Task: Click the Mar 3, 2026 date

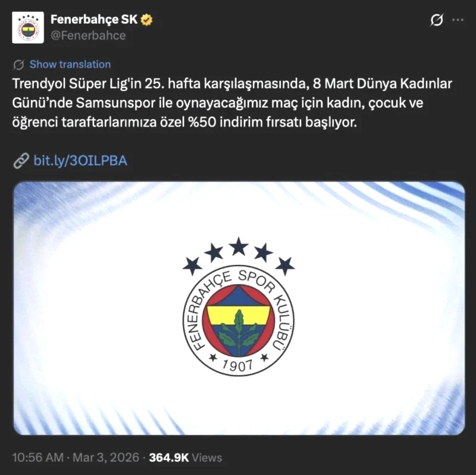Action: [106, 458]
